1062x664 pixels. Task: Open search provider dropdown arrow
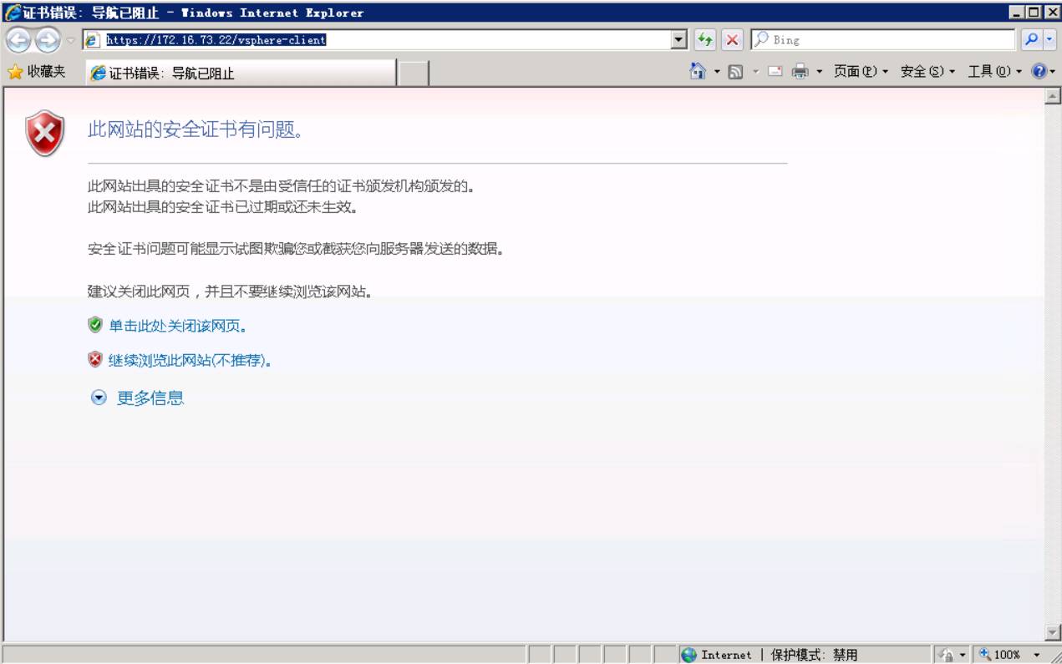pyautogui.click(x=1049, y=39)
